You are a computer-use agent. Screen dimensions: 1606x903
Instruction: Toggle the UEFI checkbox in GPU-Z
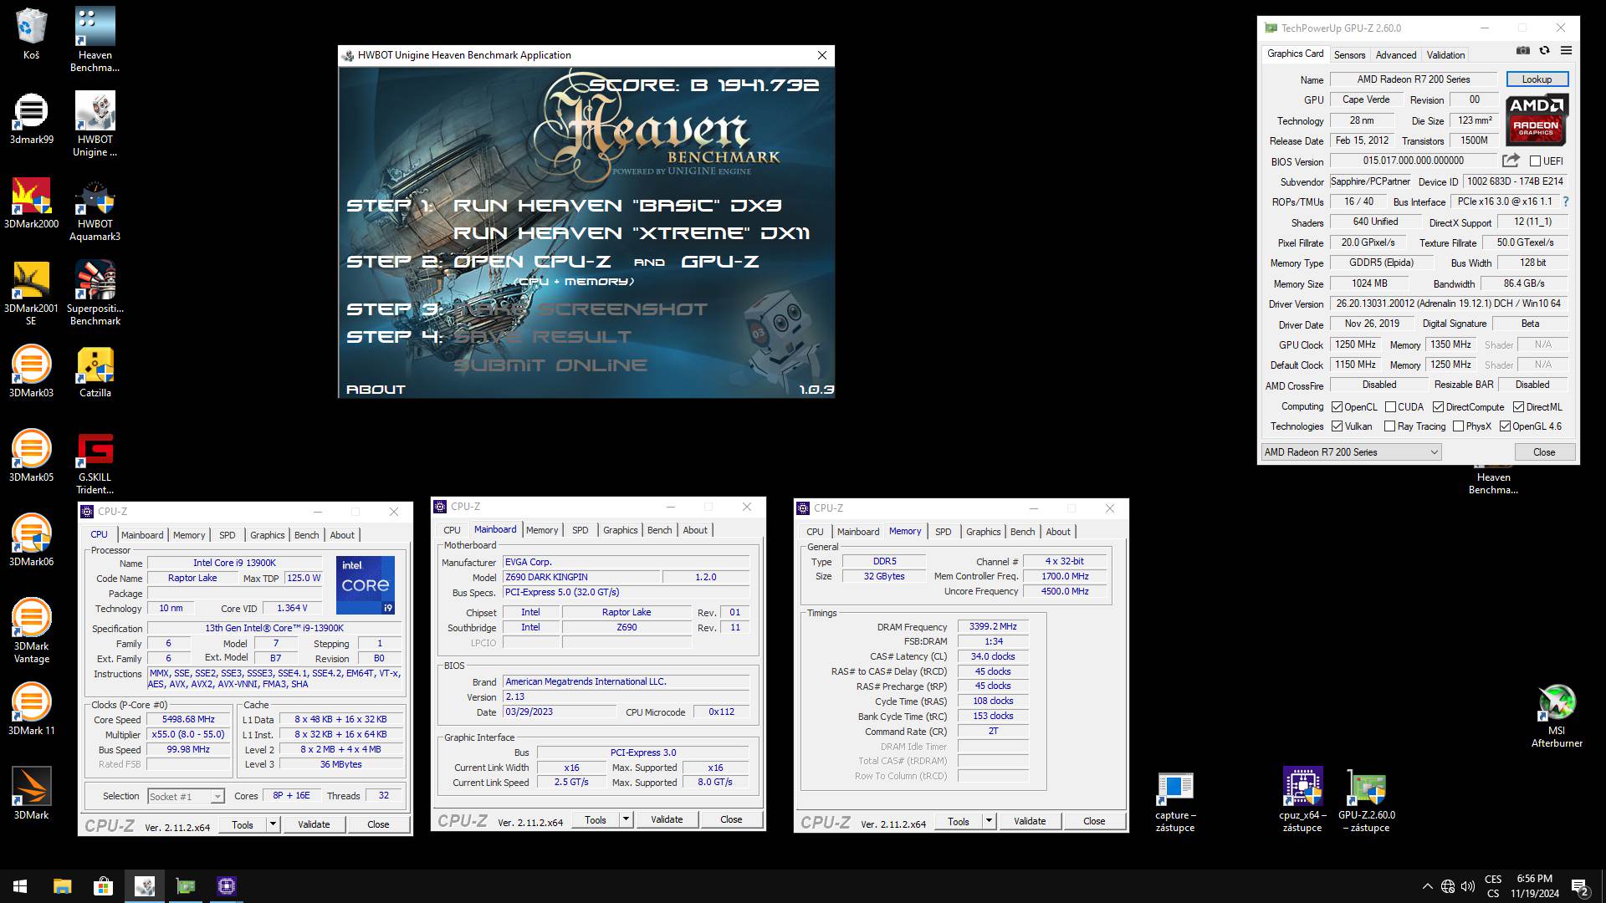click(x=1535, y=161)
